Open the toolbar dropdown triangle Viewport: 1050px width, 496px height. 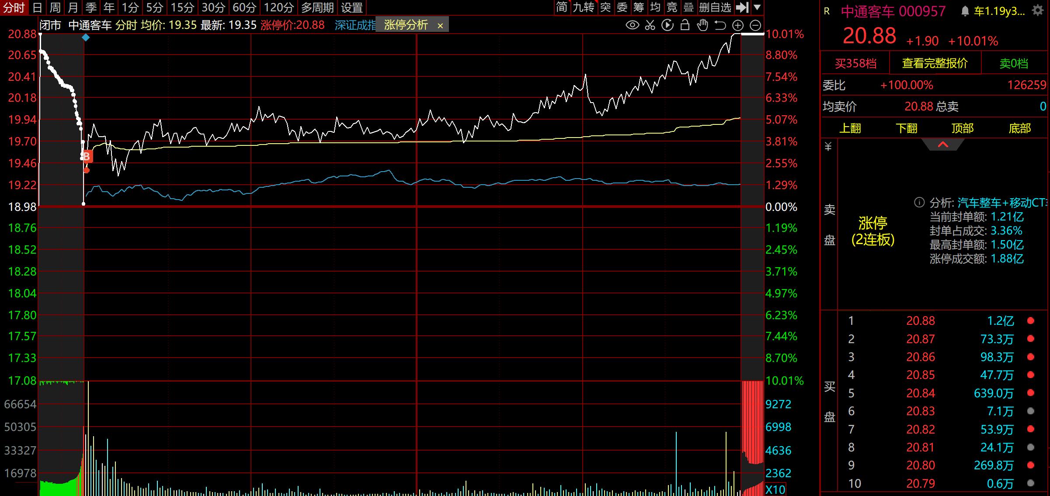click(x=758, y=7)
